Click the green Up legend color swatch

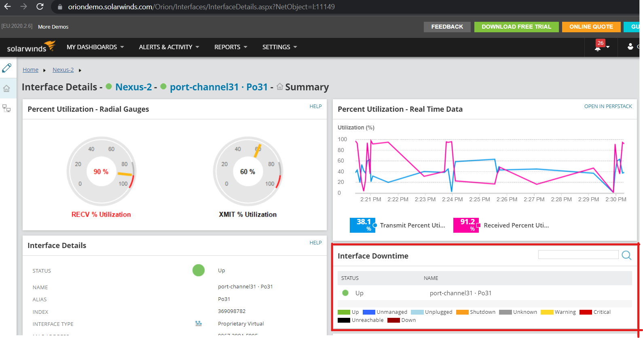point(344,312)
